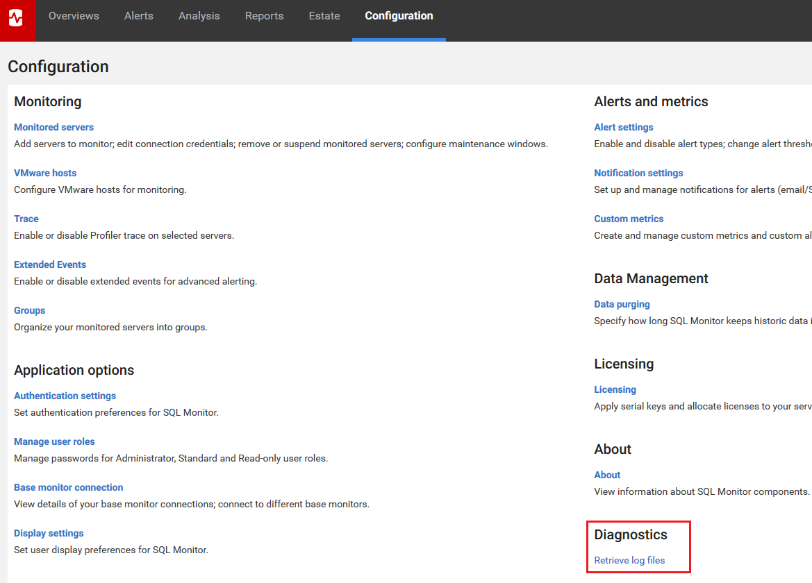Open Extended Events settings
The image size is (812, 583).
point(50,265)
